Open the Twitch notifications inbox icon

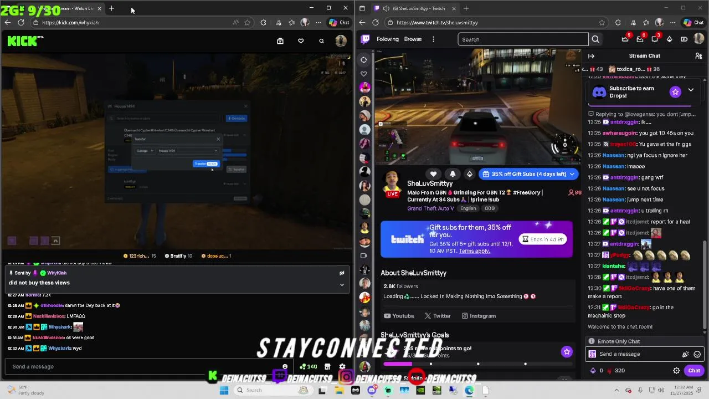(640, 39)
